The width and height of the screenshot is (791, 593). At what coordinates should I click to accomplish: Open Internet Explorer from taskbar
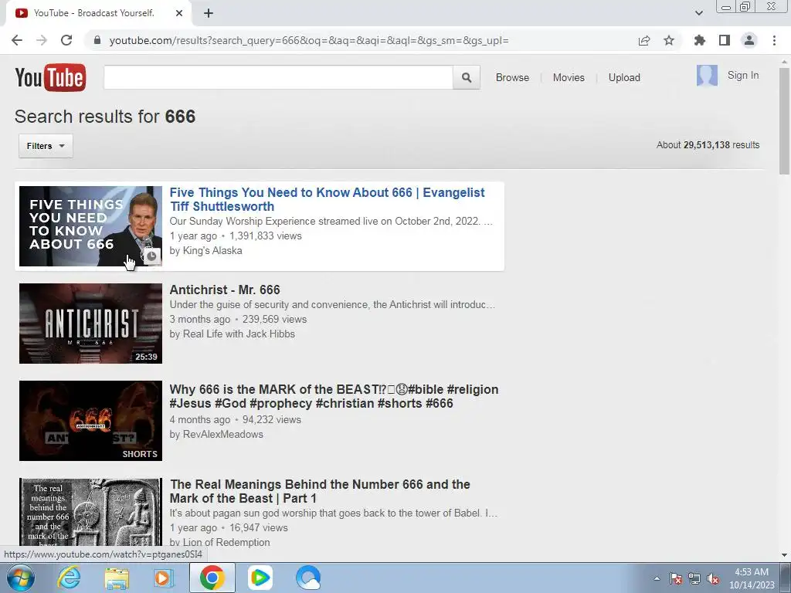tap(69, 578)
